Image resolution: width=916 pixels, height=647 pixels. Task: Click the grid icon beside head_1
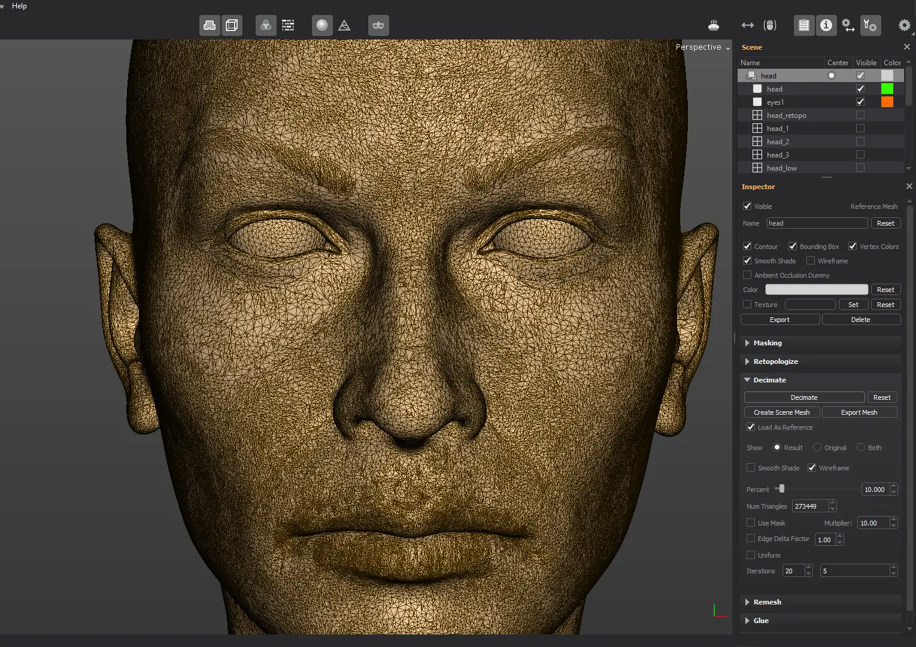click(757, 128)
